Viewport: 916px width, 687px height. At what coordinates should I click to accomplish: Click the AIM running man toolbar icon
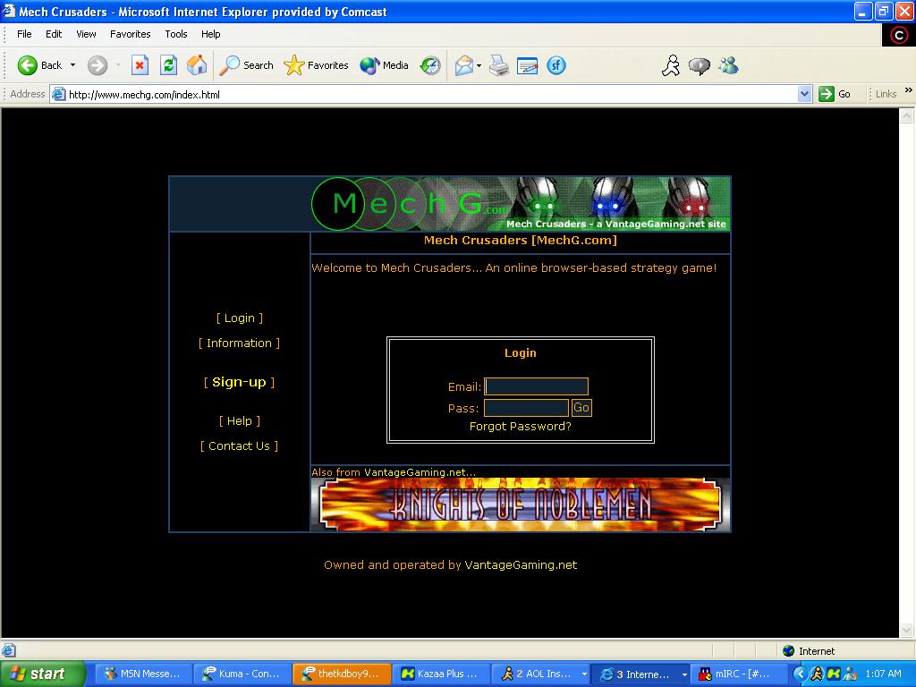click(x=671, y=65)
